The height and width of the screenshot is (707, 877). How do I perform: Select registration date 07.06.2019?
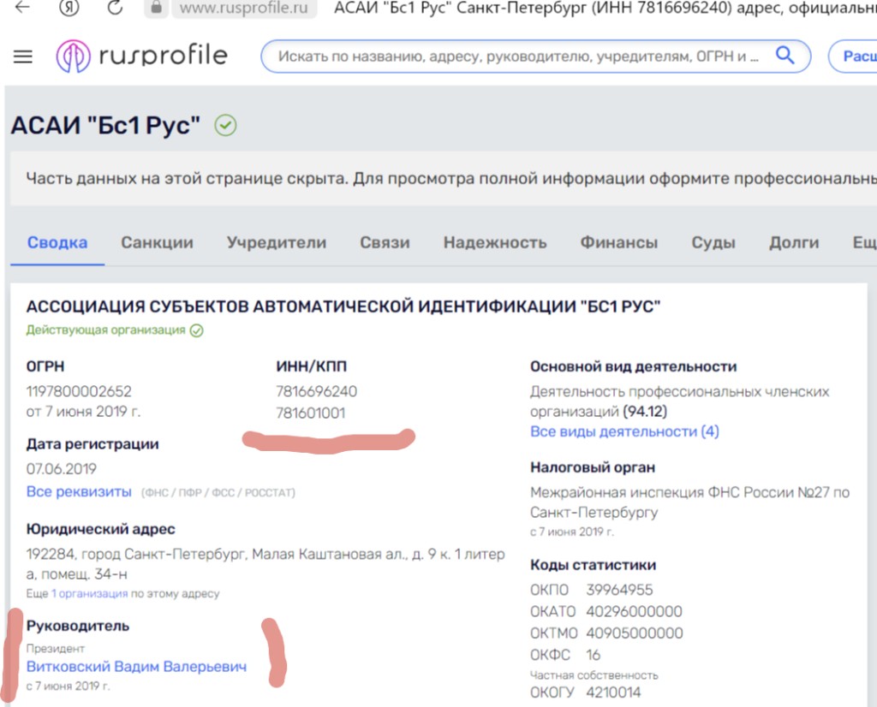62,469
